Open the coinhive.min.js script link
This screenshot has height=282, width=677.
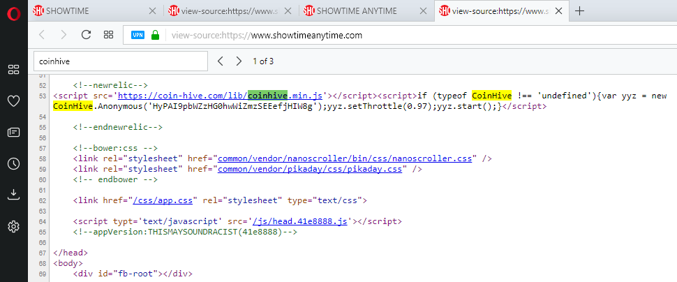pos(220,96)
